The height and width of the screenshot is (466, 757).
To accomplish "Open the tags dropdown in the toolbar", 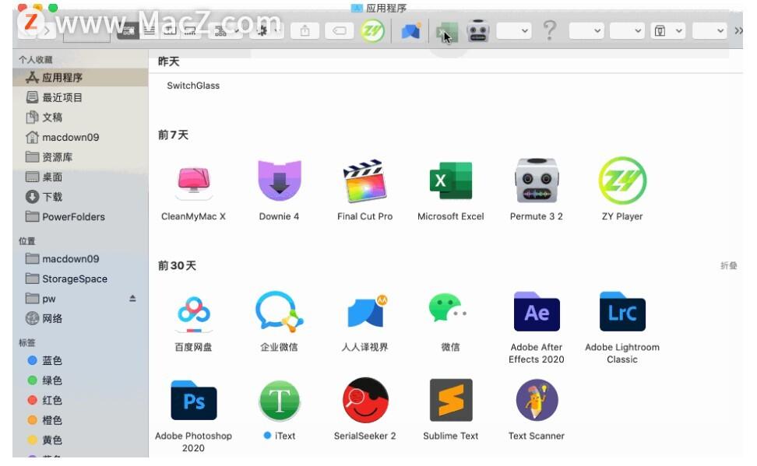I will (x=340, y=31).
